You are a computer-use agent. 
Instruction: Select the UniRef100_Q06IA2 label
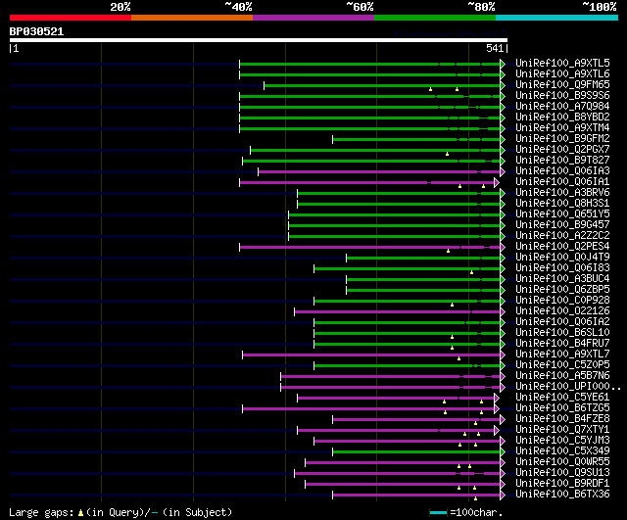562,322
